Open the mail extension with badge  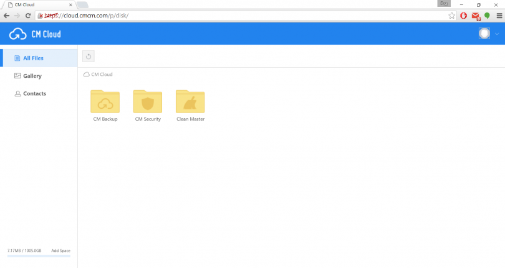[476, 16]
